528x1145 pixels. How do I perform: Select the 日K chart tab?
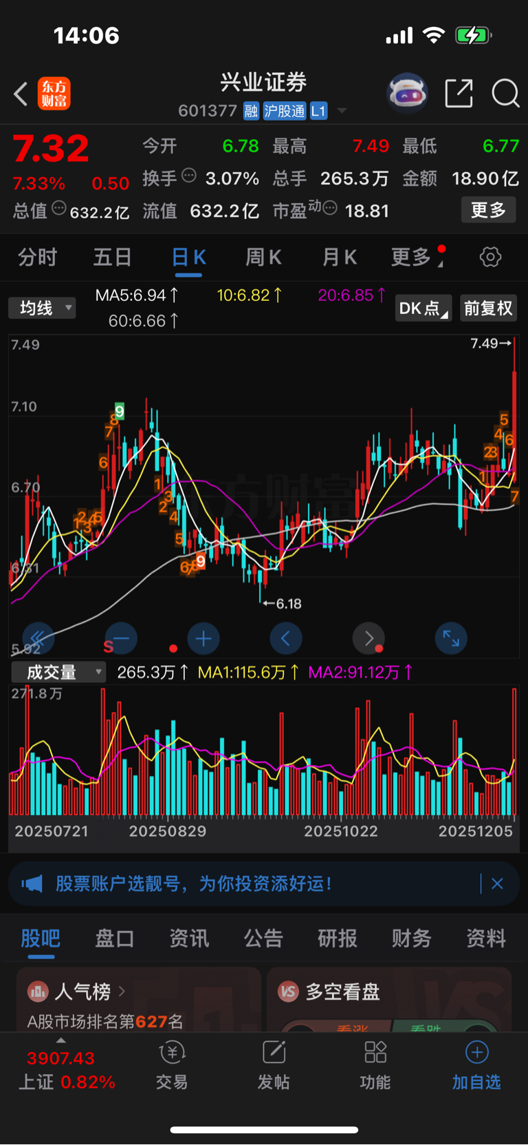188,257
